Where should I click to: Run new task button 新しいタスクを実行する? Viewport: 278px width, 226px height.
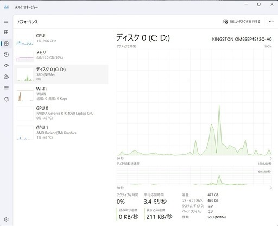[242, 22]
